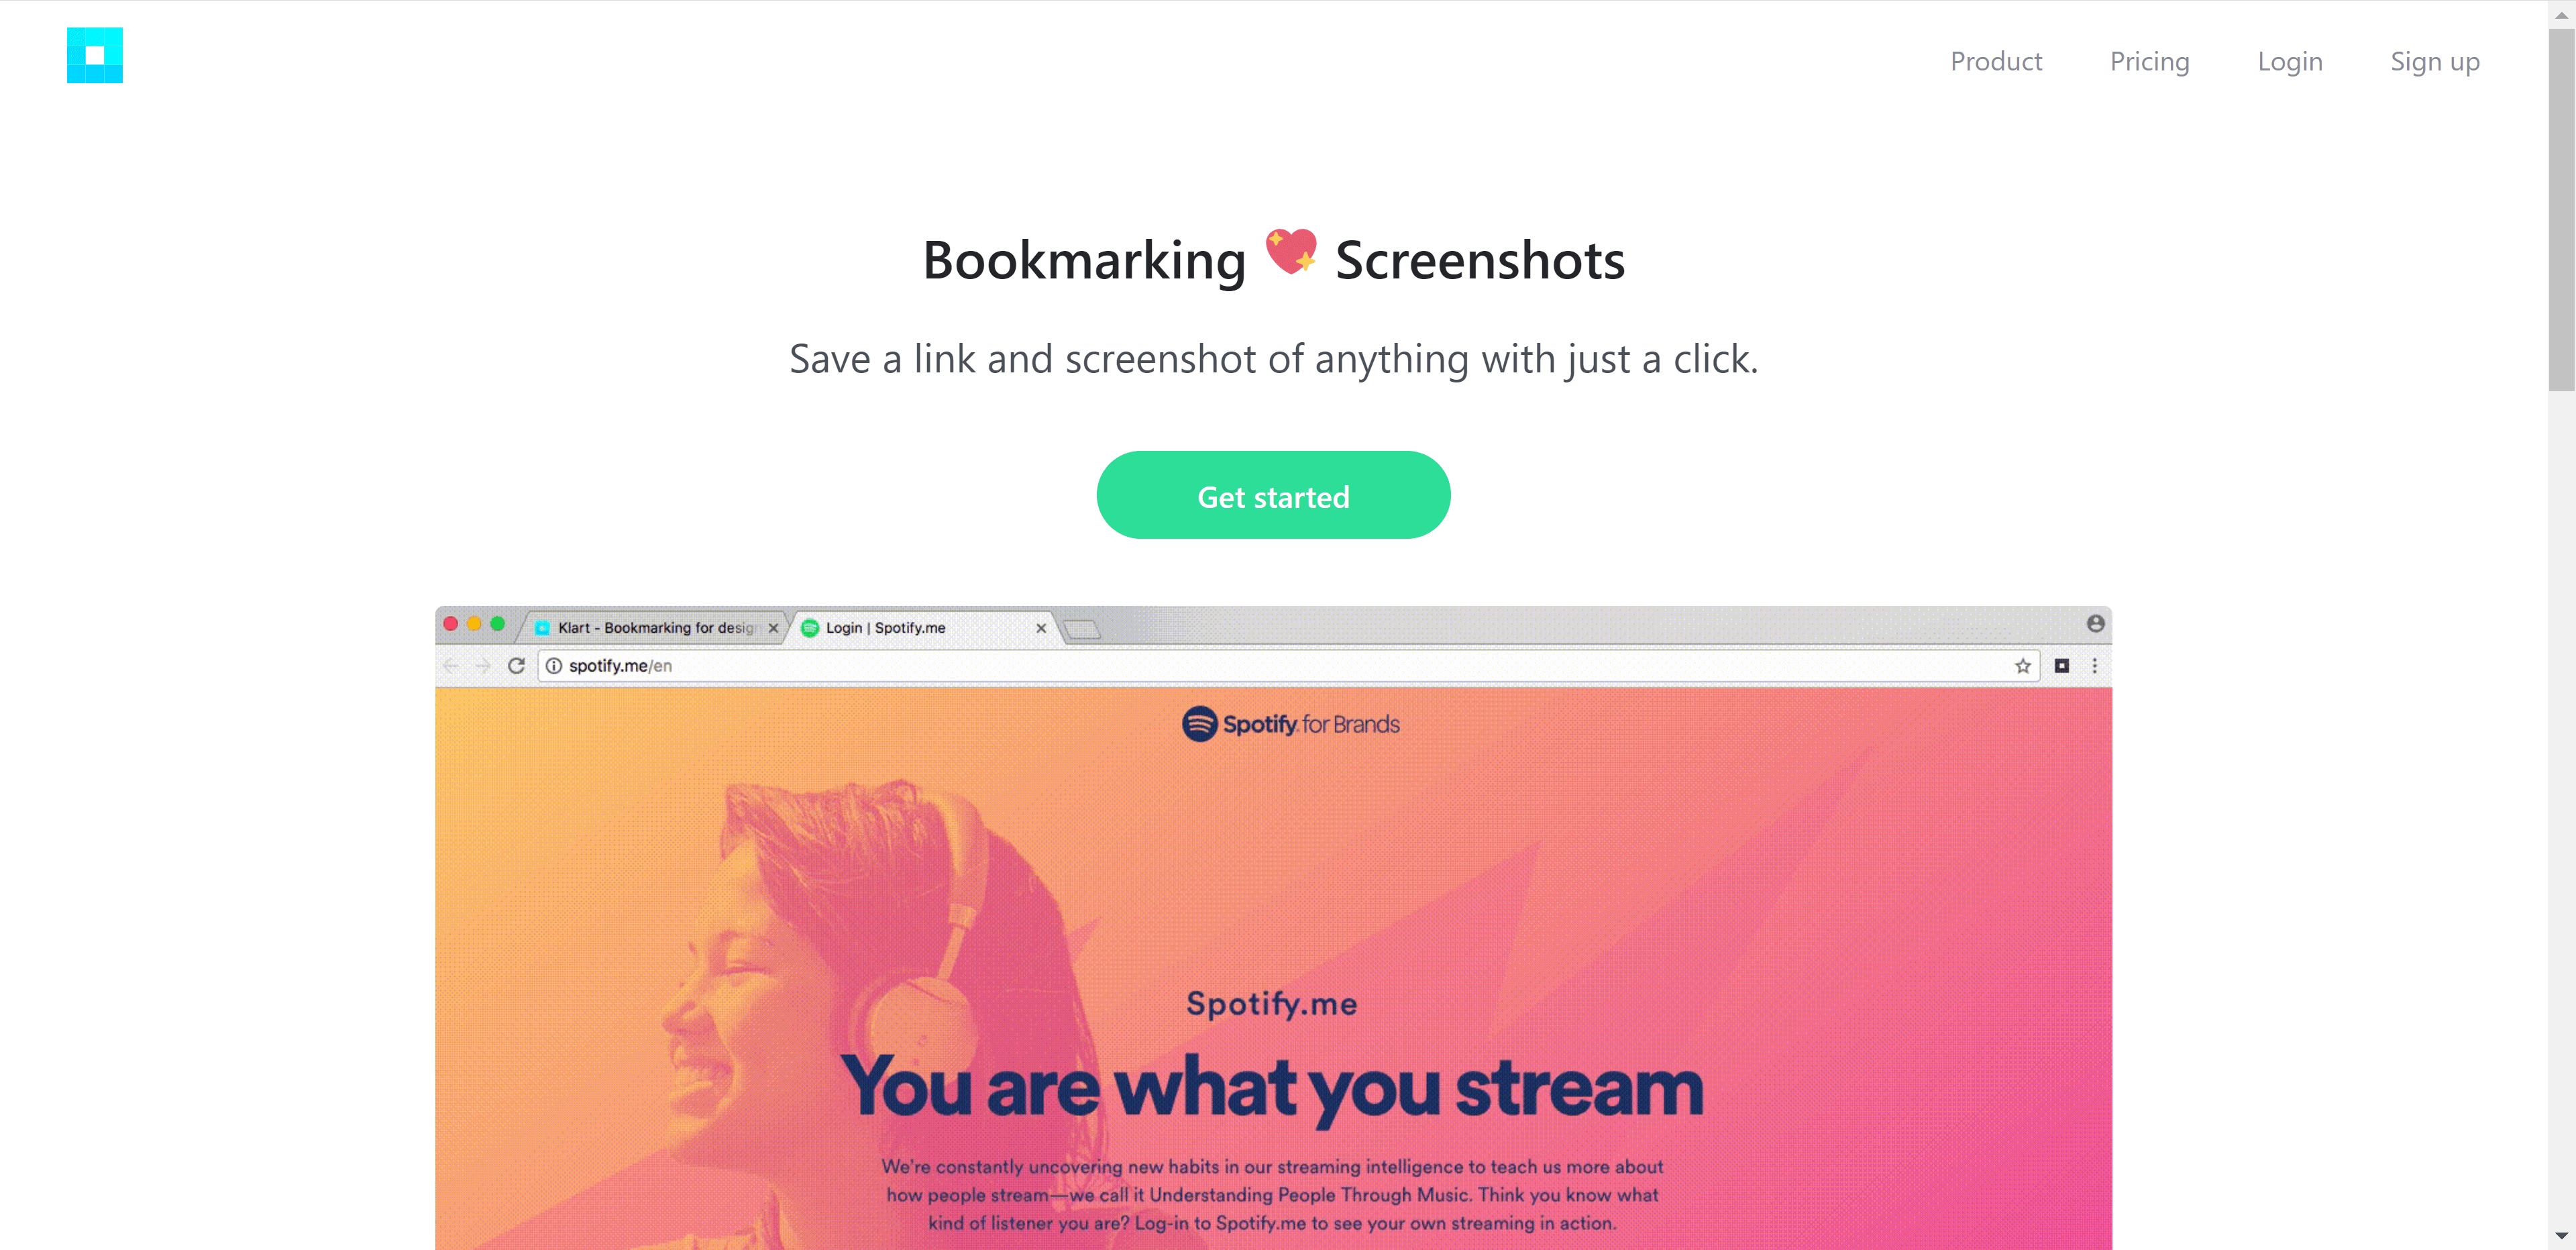Click the heart emoji in headline
The image size is (2576, 1250).
[x=1291, y=252]
